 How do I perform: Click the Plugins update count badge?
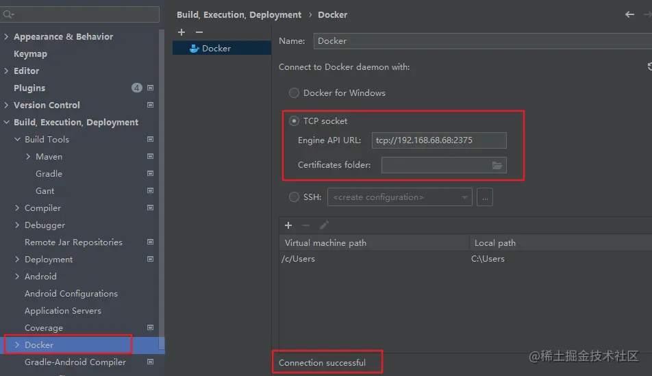[x=137, y=88]
